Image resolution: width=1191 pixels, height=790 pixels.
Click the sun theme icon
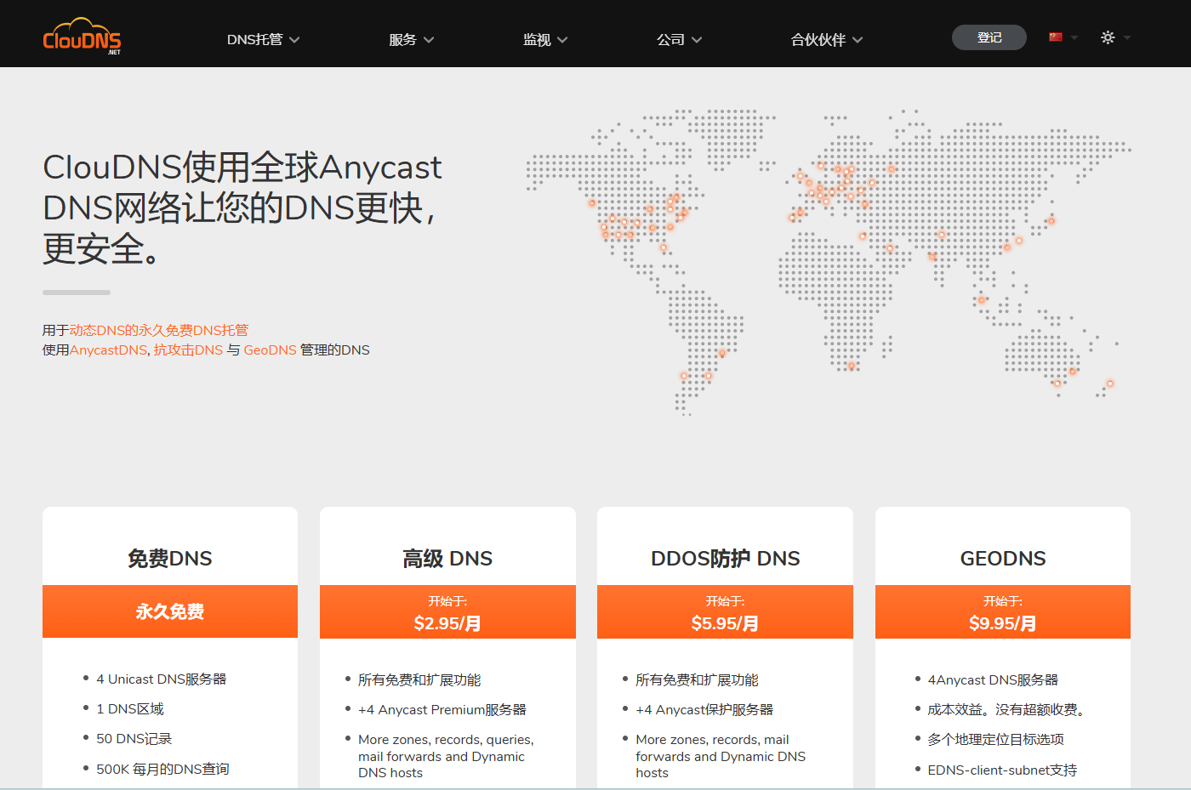(x=1108, y=37)
